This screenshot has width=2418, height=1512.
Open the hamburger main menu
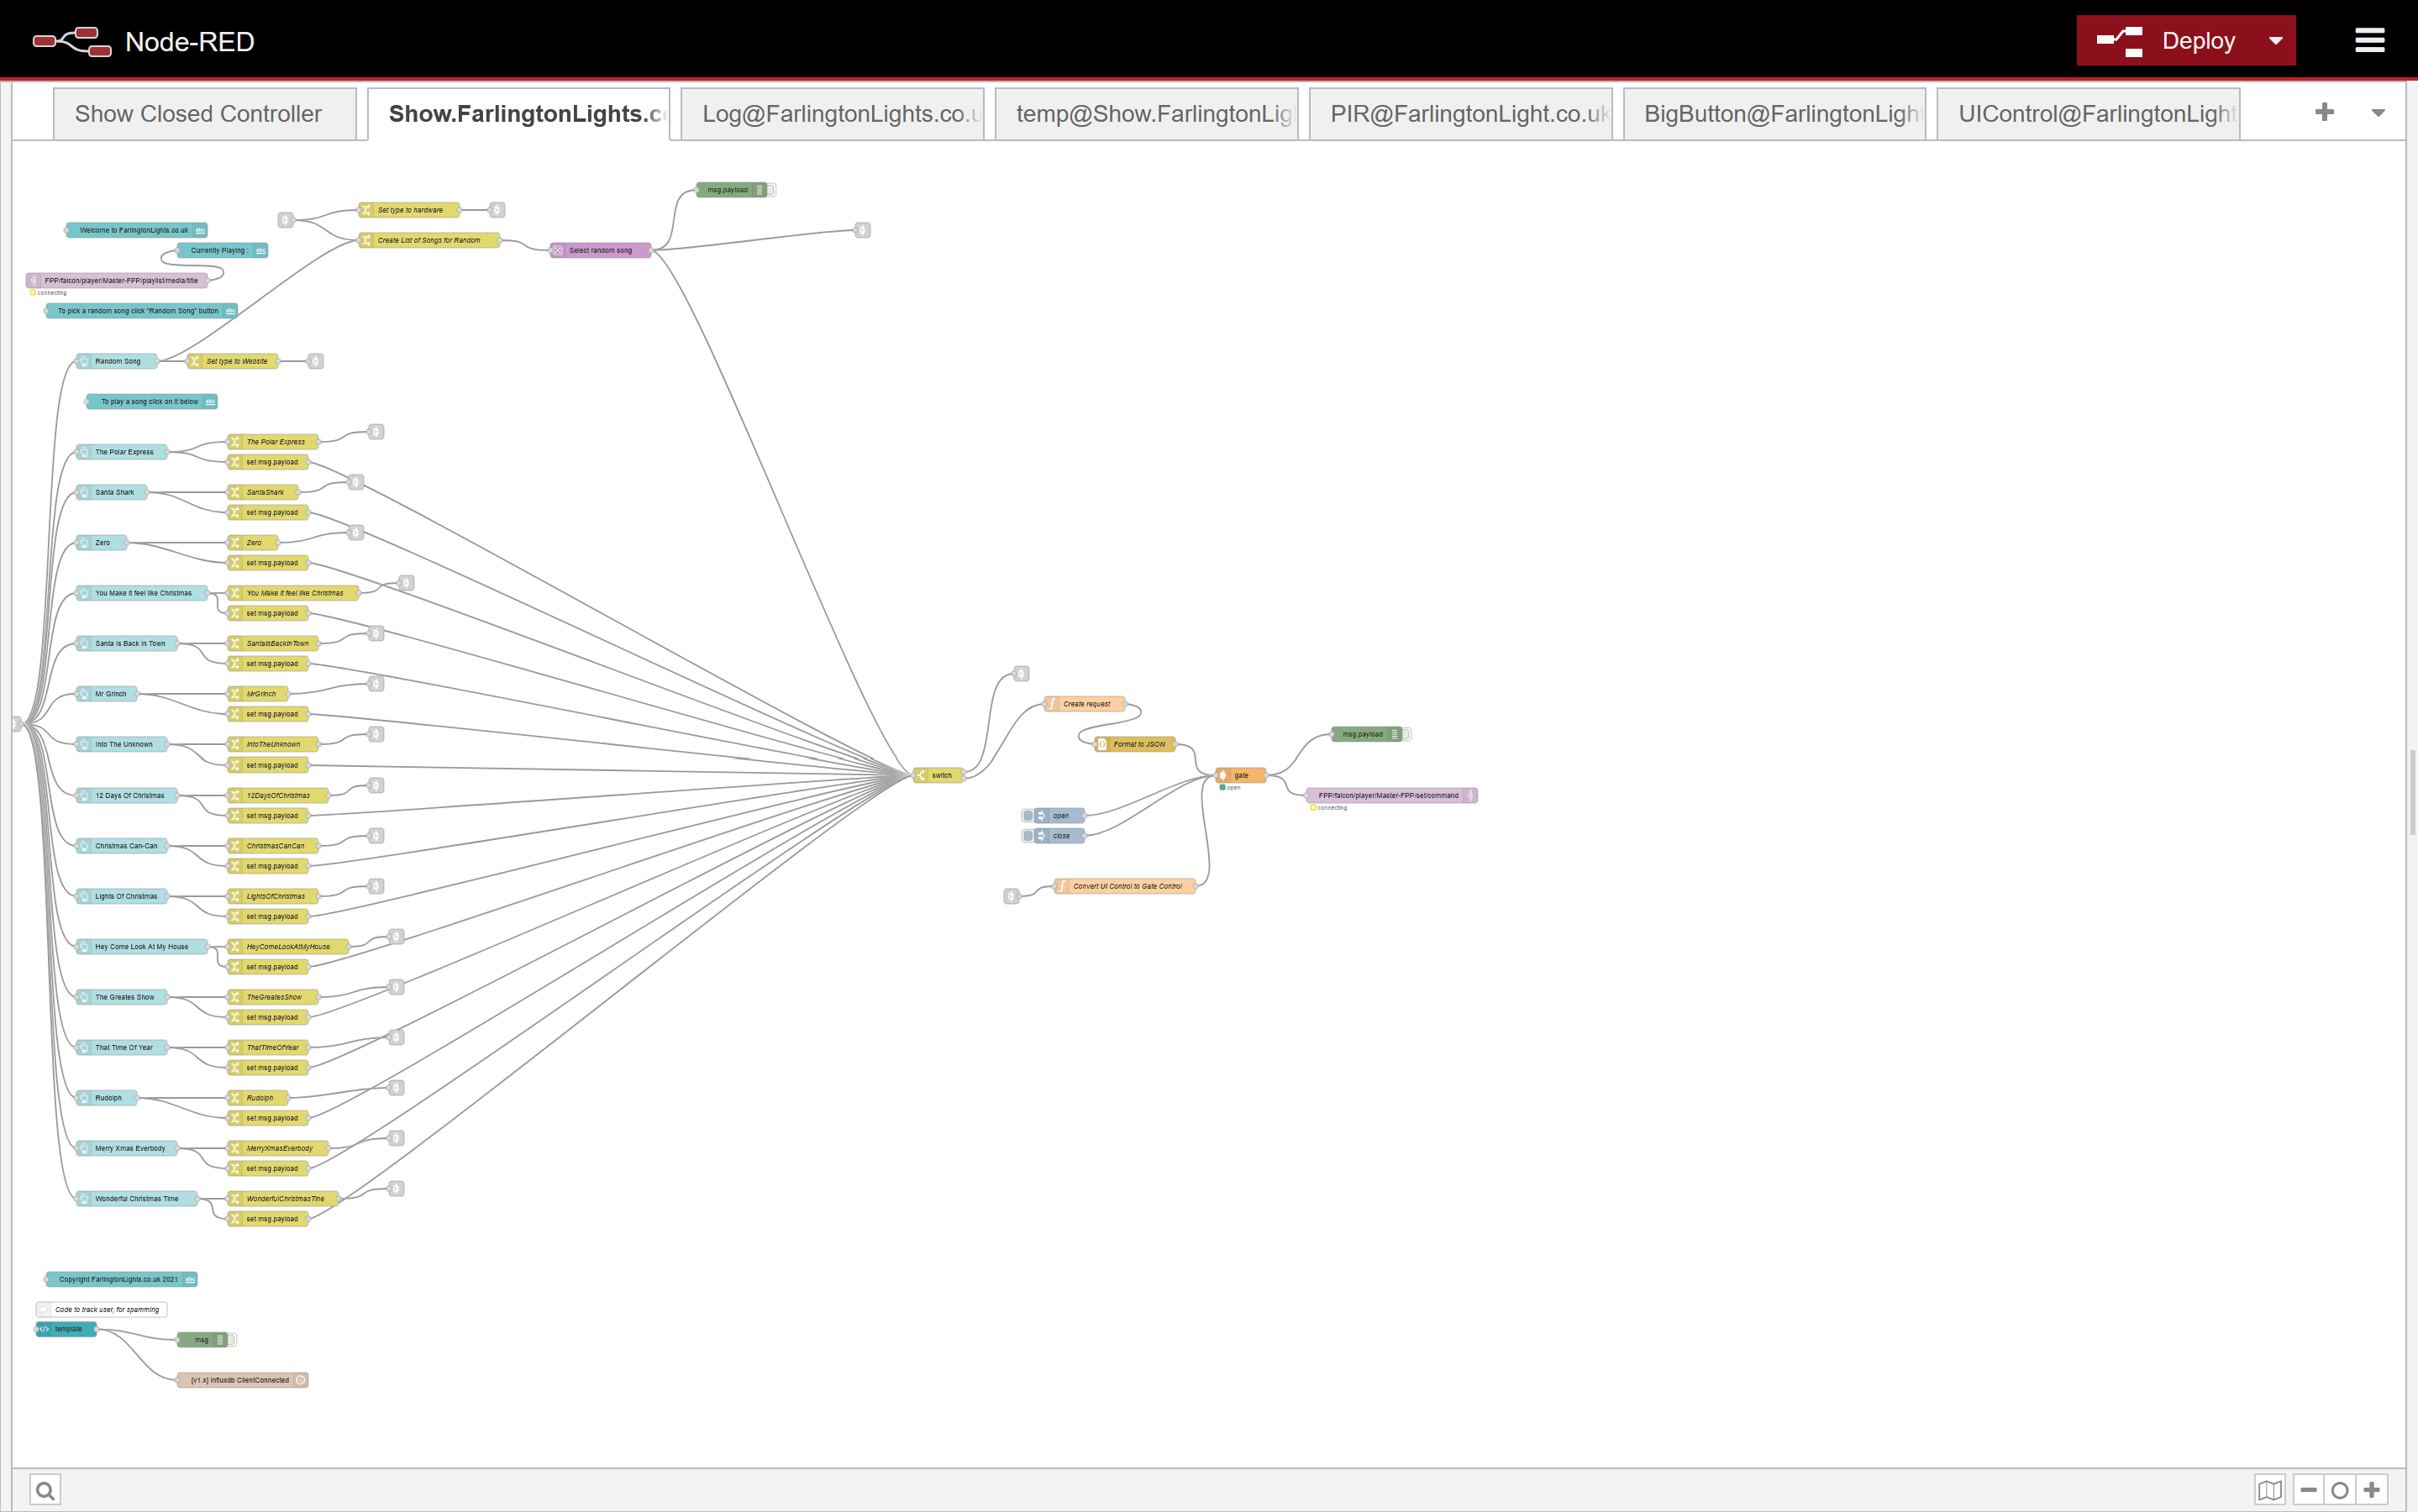tap(2369, 41)
